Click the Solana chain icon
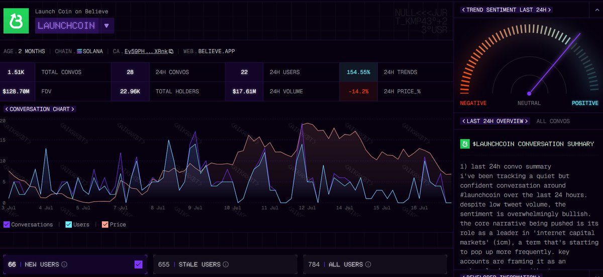This screenshot has height=277, width=603. (x=79, y=51)
